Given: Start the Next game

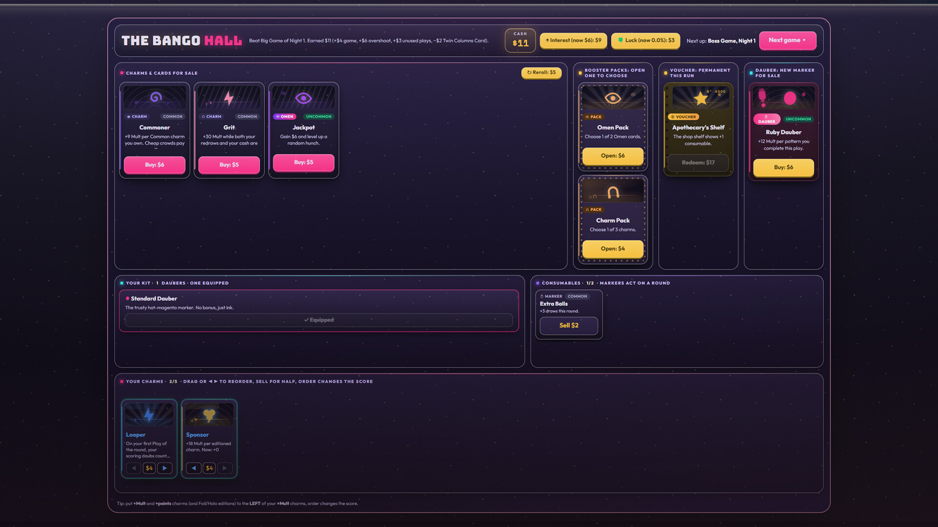Looking at the screenshot, I should (x=788, y=41).
